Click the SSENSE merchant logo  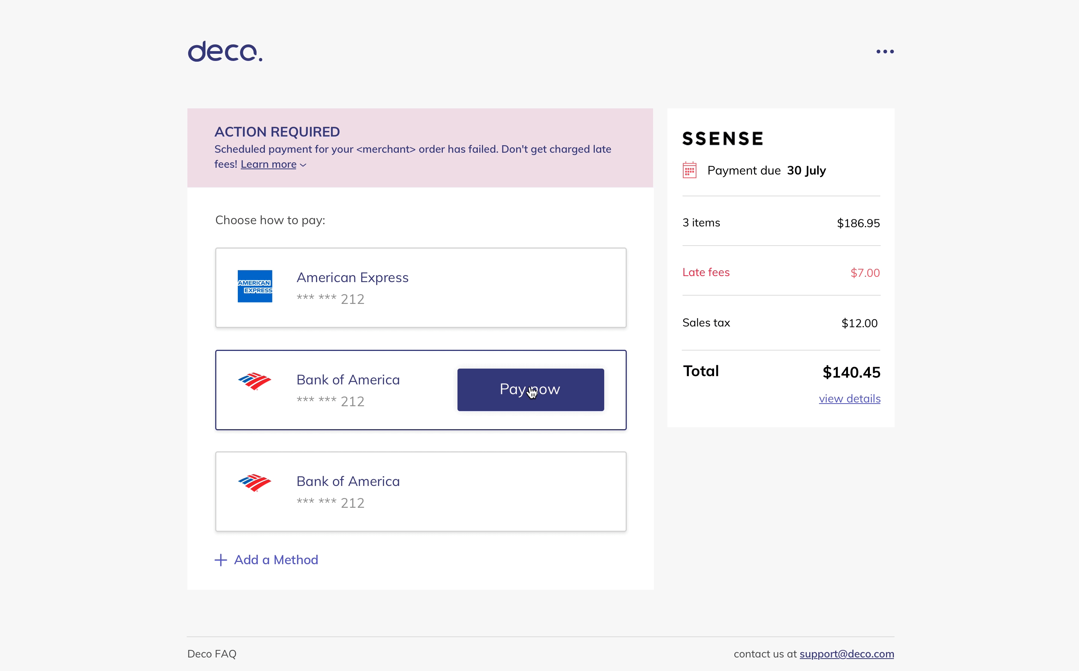click(x=723, y=139)
